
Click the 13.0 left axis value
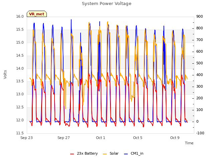[x=20, y=94]
